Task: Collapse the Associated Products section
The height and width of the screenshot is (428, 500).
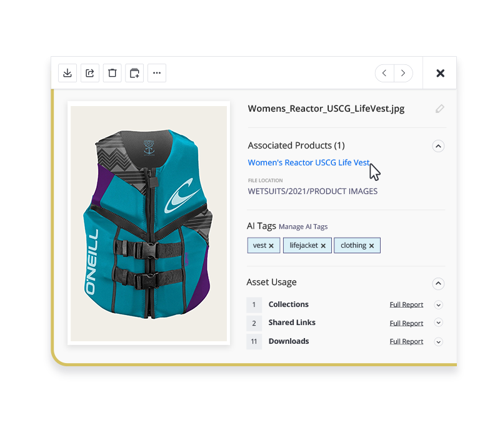Action: click(x=439, y=146)
